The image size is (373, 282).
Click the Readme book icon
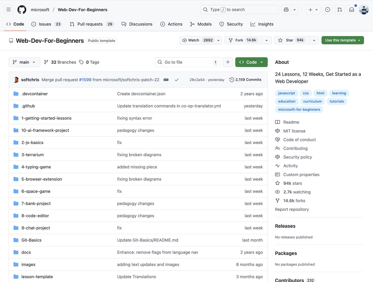tap(278, 122)
